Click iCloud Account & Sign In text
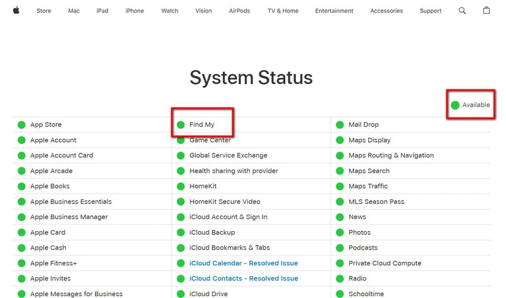 coord(228,217)
